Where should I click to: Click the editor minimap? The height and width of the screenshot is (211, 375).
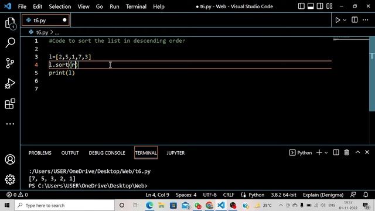coord(350,39)
